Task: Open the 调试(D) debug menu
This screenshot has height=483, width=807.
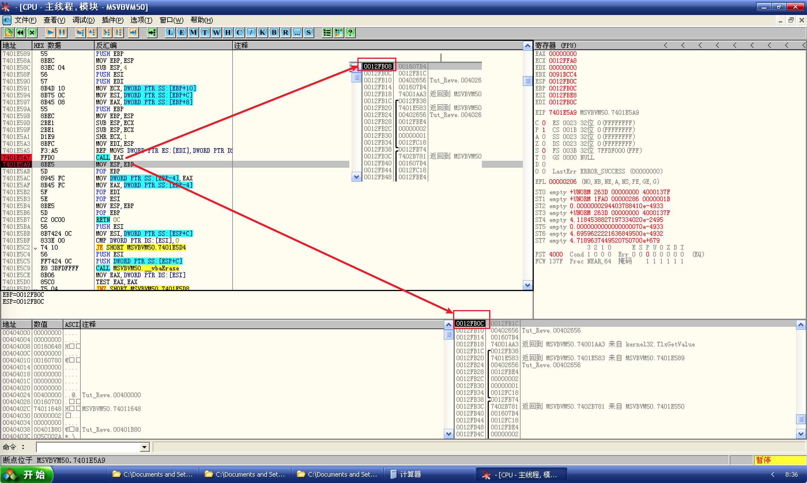Action: tap(83, 20)
